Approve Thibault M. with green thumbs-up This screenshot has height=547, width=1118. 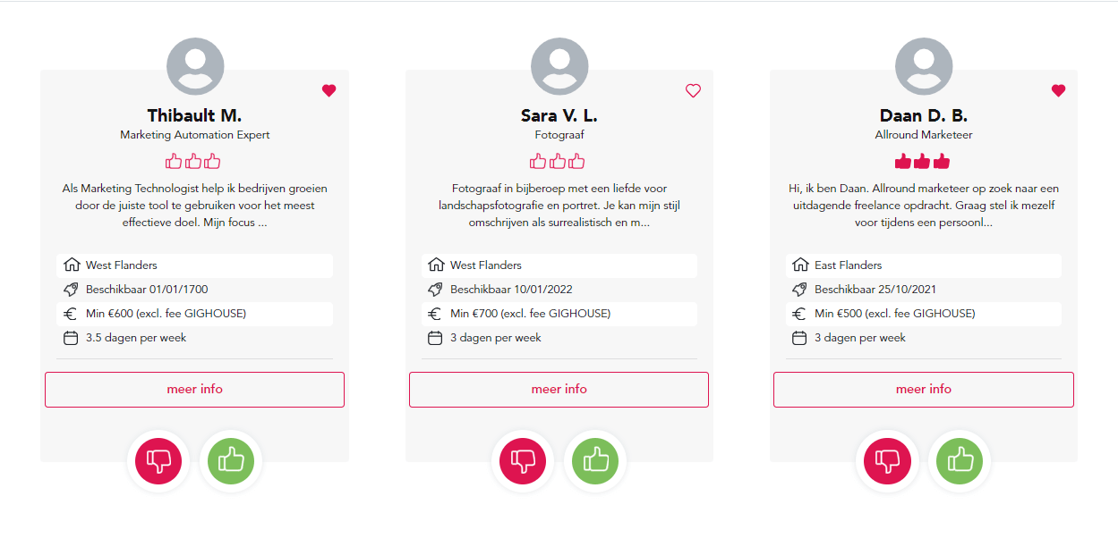[231, 461]
